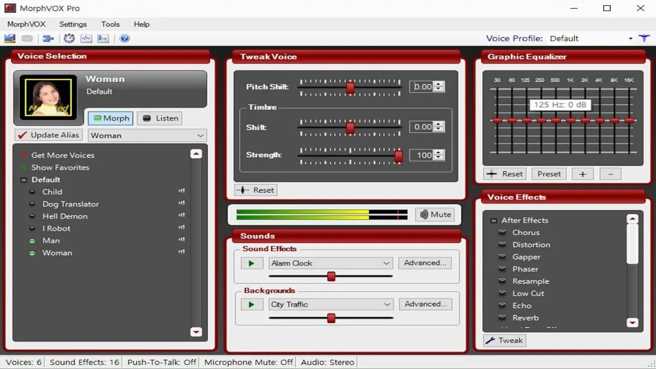Click the Backgrounds volume slider
Image resolution: width=656 pixels, height=369 pixels.
tap(331, 318)
